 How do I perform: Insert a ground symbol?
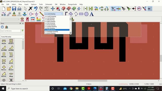(36, 14)
